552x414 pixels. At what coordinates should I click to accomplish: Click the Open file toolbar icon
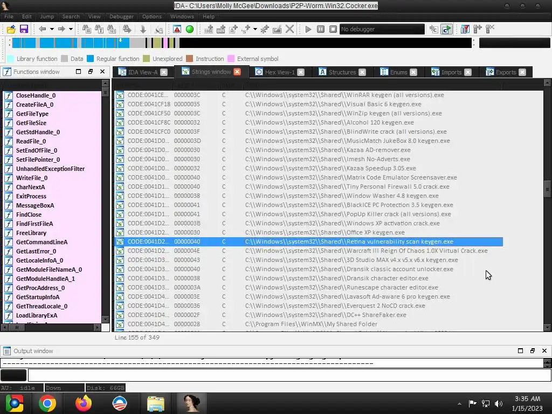click(x=11, y=29)
